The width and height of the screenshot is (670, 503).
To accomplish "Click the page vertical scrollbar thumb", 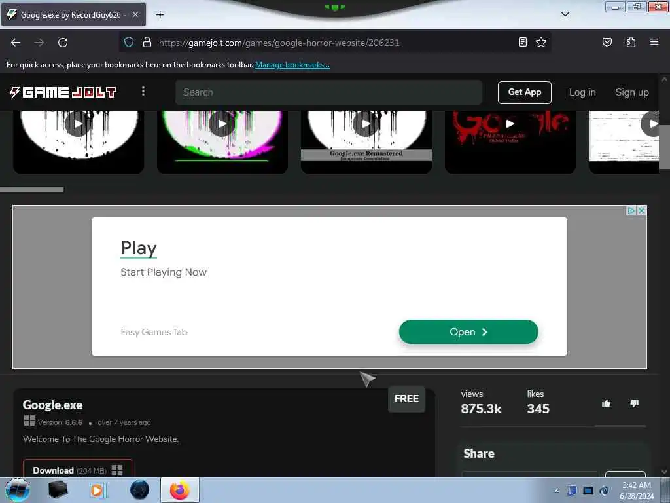I will (664, 146).
